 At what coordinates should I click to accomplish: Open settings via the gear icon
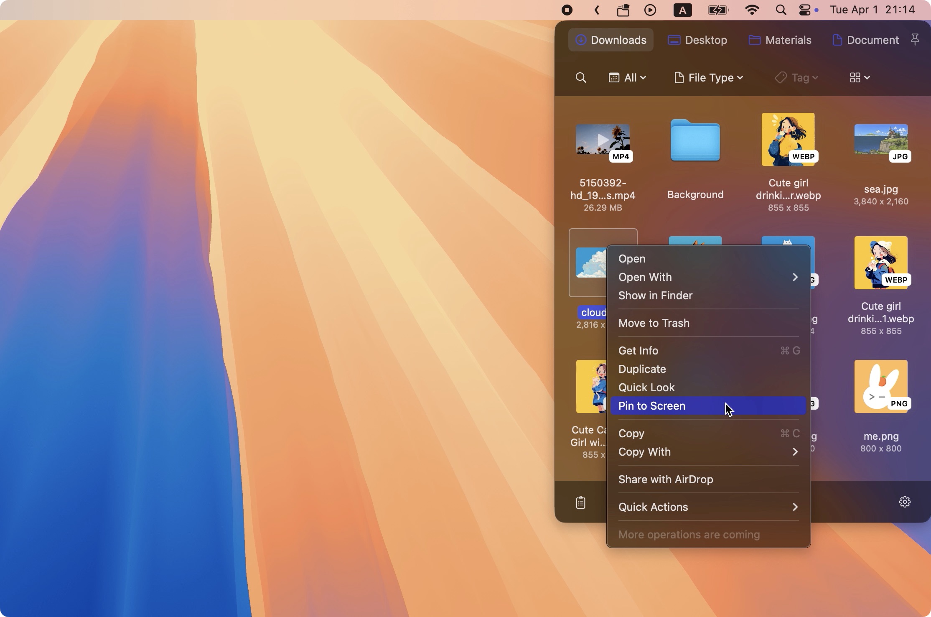pyautogui.click(x=904, y=501)
